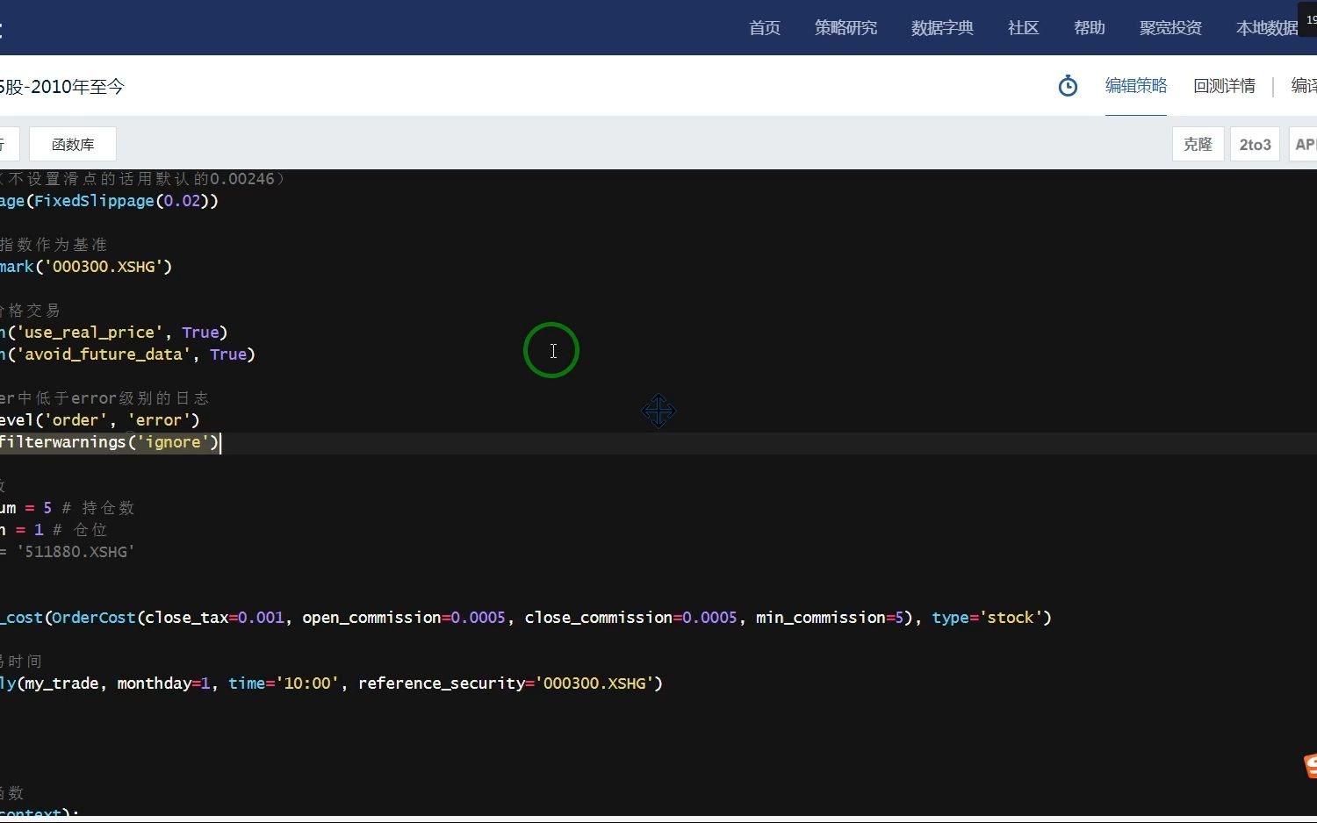
Task: Switch to the 回测详情 tab
Action: coord(1224,86)
